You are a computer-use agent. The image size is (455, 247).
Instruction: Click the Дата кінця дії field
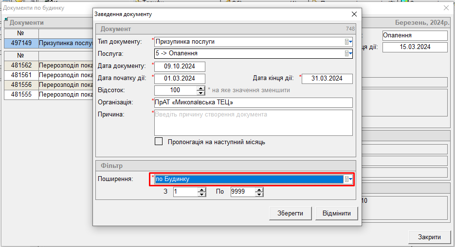(x=327, y=79)
